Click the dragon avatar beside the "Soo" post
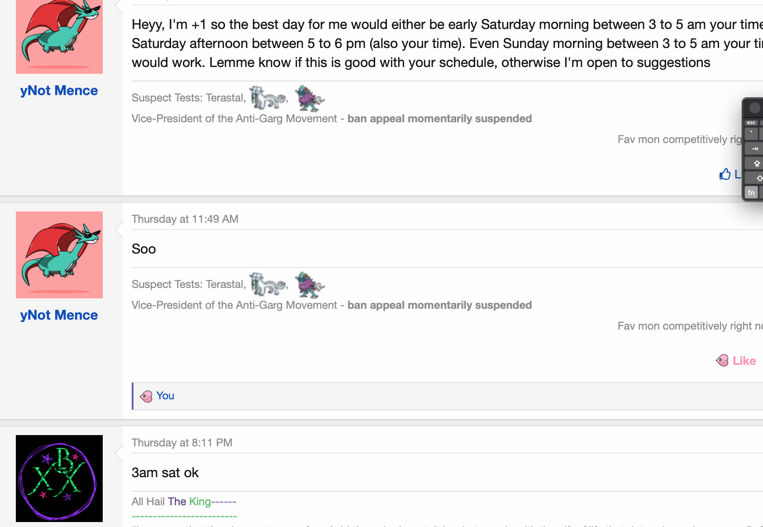This screenshot has height=527, width=763. click(x=59, y=255)
